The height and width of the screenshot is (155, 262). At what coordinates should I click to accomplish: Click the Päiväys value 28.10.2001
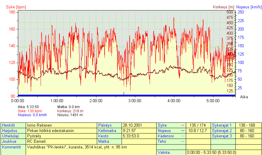click(x=139, y=125)
